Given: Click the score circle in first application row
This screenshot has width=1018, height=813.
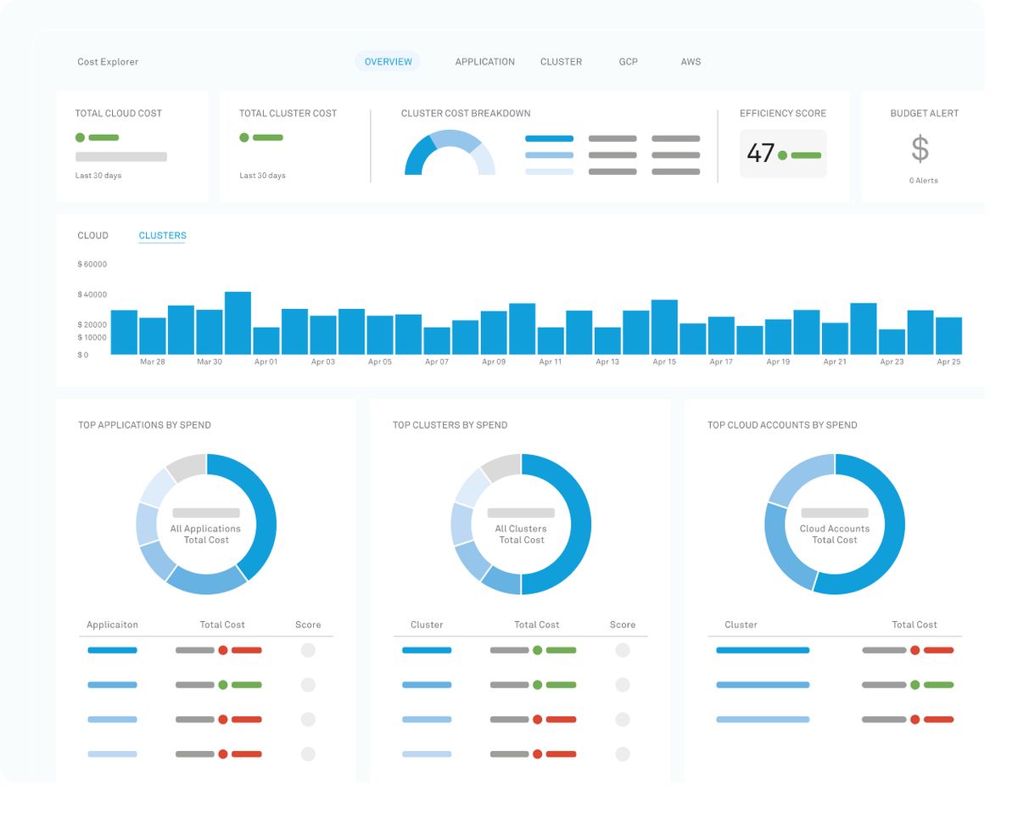Looking at the screenshot, I should [x=308, y=650].
